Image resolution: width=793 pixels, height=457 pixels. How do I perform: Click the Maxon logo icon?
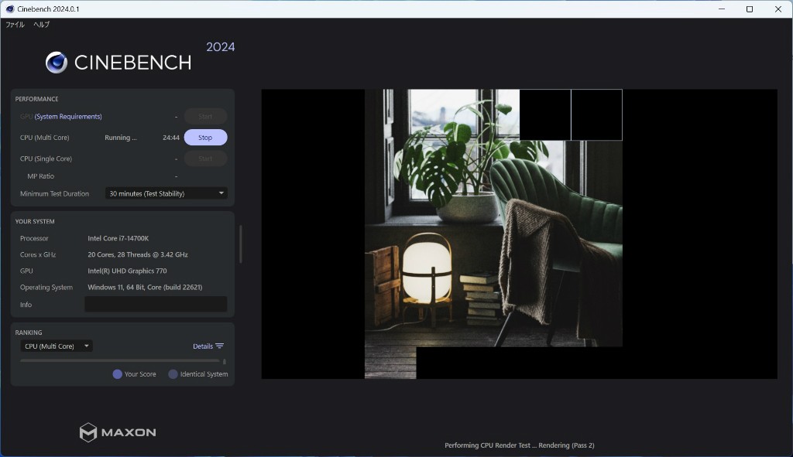point(88,432)
